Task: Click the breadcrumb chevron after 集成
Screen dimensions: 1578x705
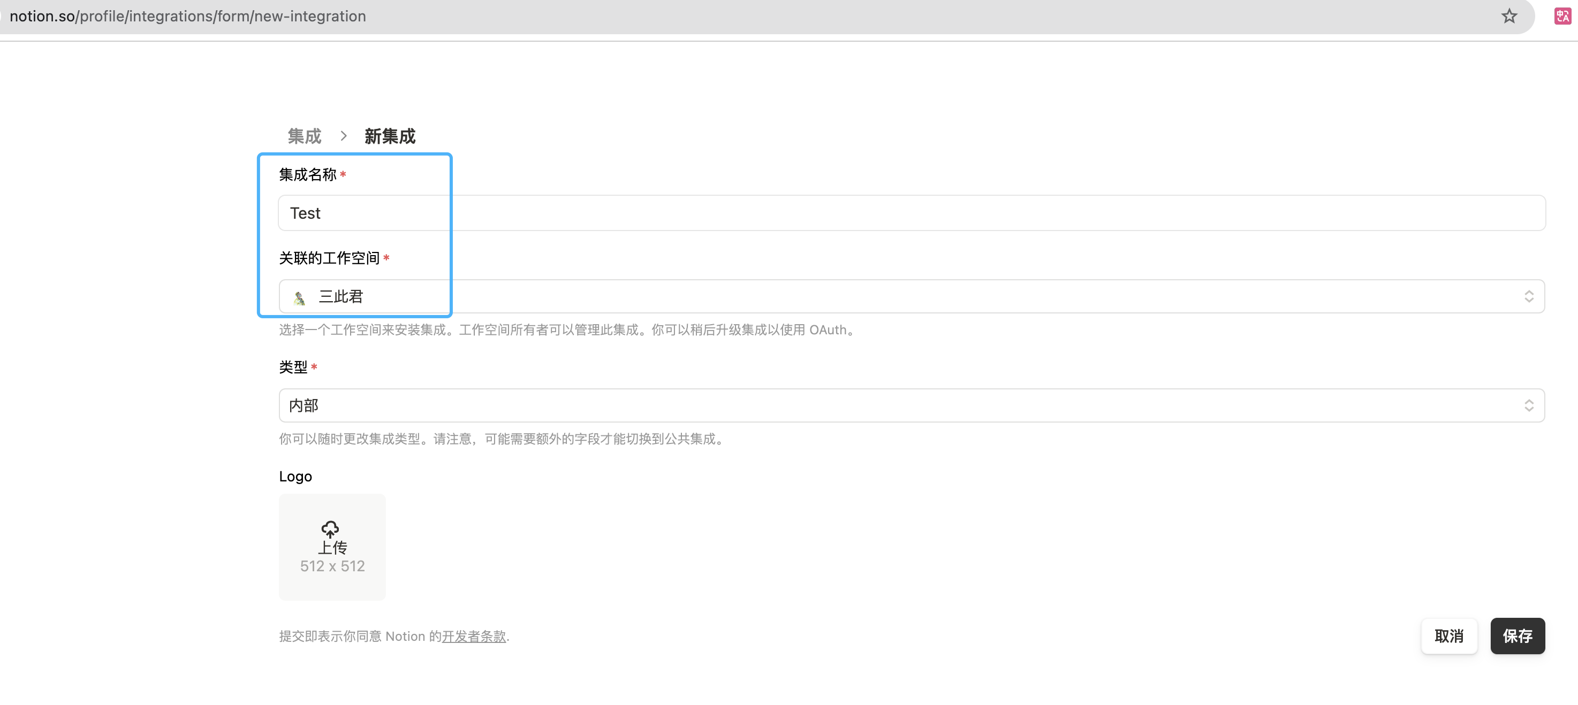Action: (344, 136)
